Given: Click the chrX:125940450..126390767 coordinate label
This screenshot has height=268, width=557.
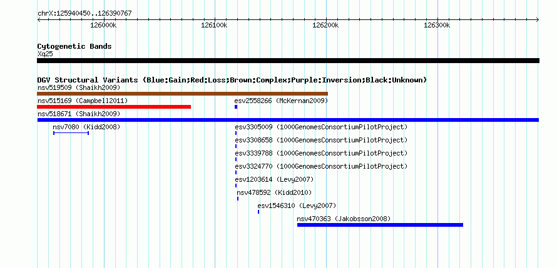Looking at the screenshot, I should point(84,14).
